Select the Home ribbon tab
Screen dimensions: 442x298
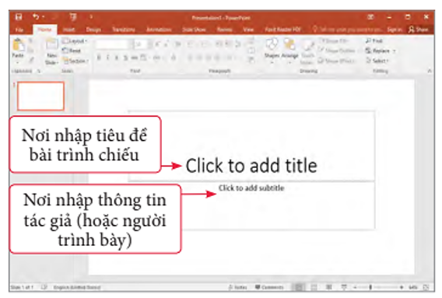tap(44, 30)
